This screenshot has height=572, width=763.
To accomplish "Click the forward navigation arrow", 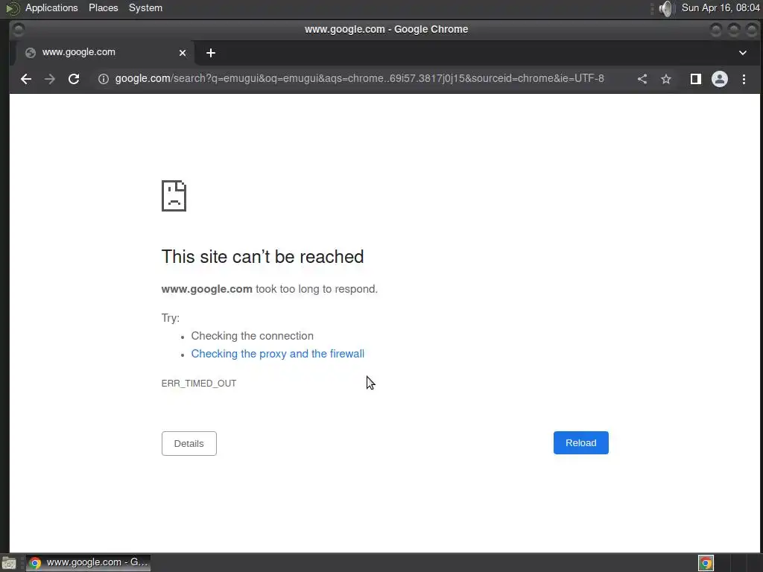I will [x=50, y=79].
